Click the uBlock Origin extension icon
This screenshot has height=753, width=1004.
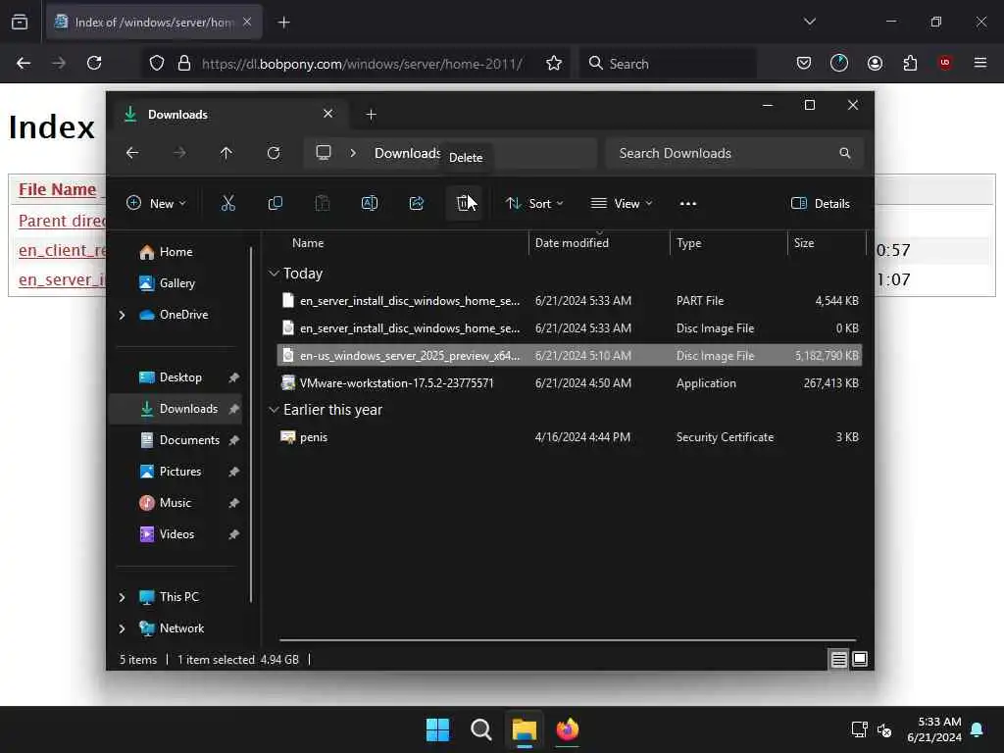coord(945,63)
